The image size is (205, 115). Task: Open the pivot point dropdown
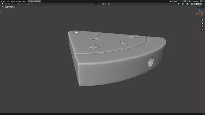point(100,4)
